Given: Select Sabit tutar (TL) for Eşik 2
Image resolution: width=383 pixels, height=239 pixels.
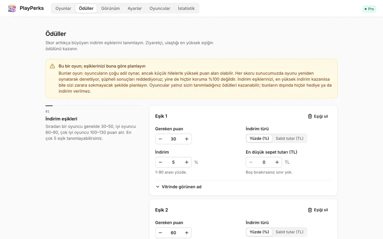Looking at the screenshot, I should point(289,232).
